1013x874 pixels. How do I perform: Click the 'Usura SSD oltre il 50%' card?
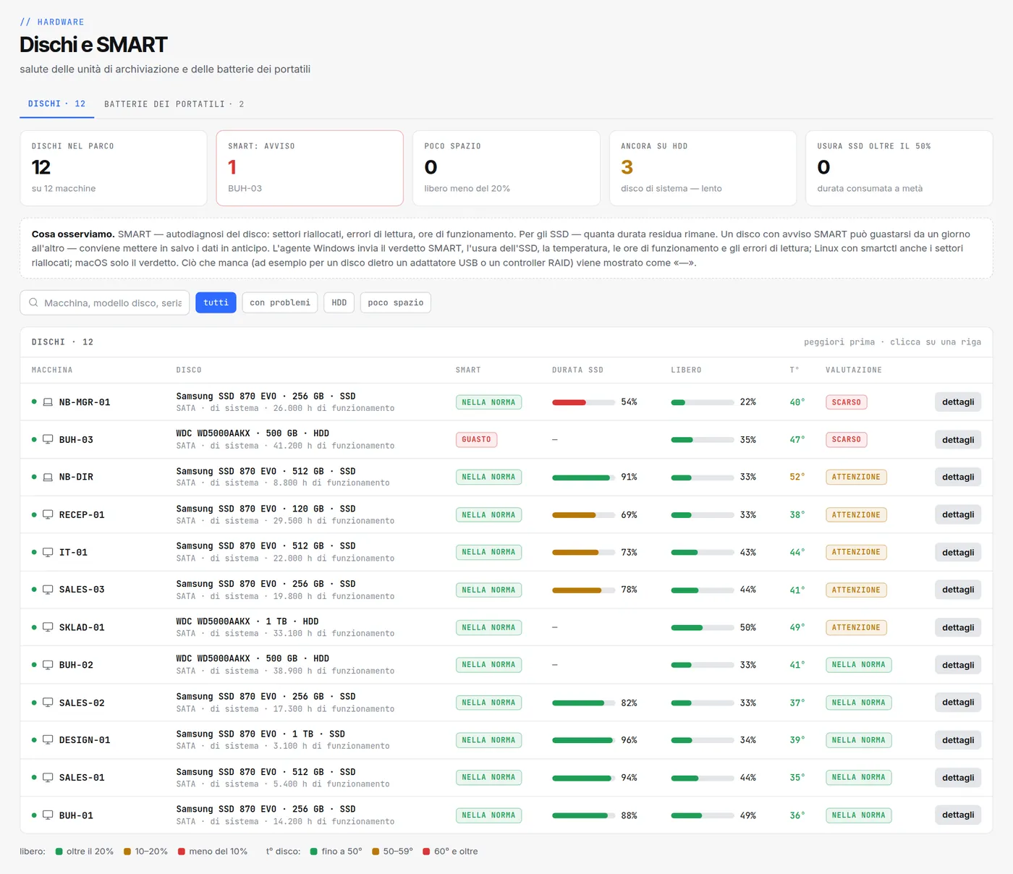click(899, 168)
